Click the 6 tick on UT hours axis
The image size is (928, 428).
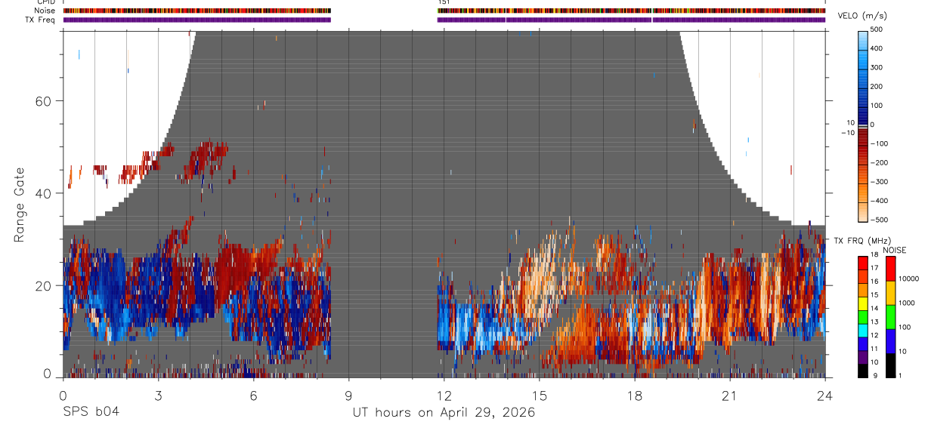pyautogui.click(x=253, y=395)
